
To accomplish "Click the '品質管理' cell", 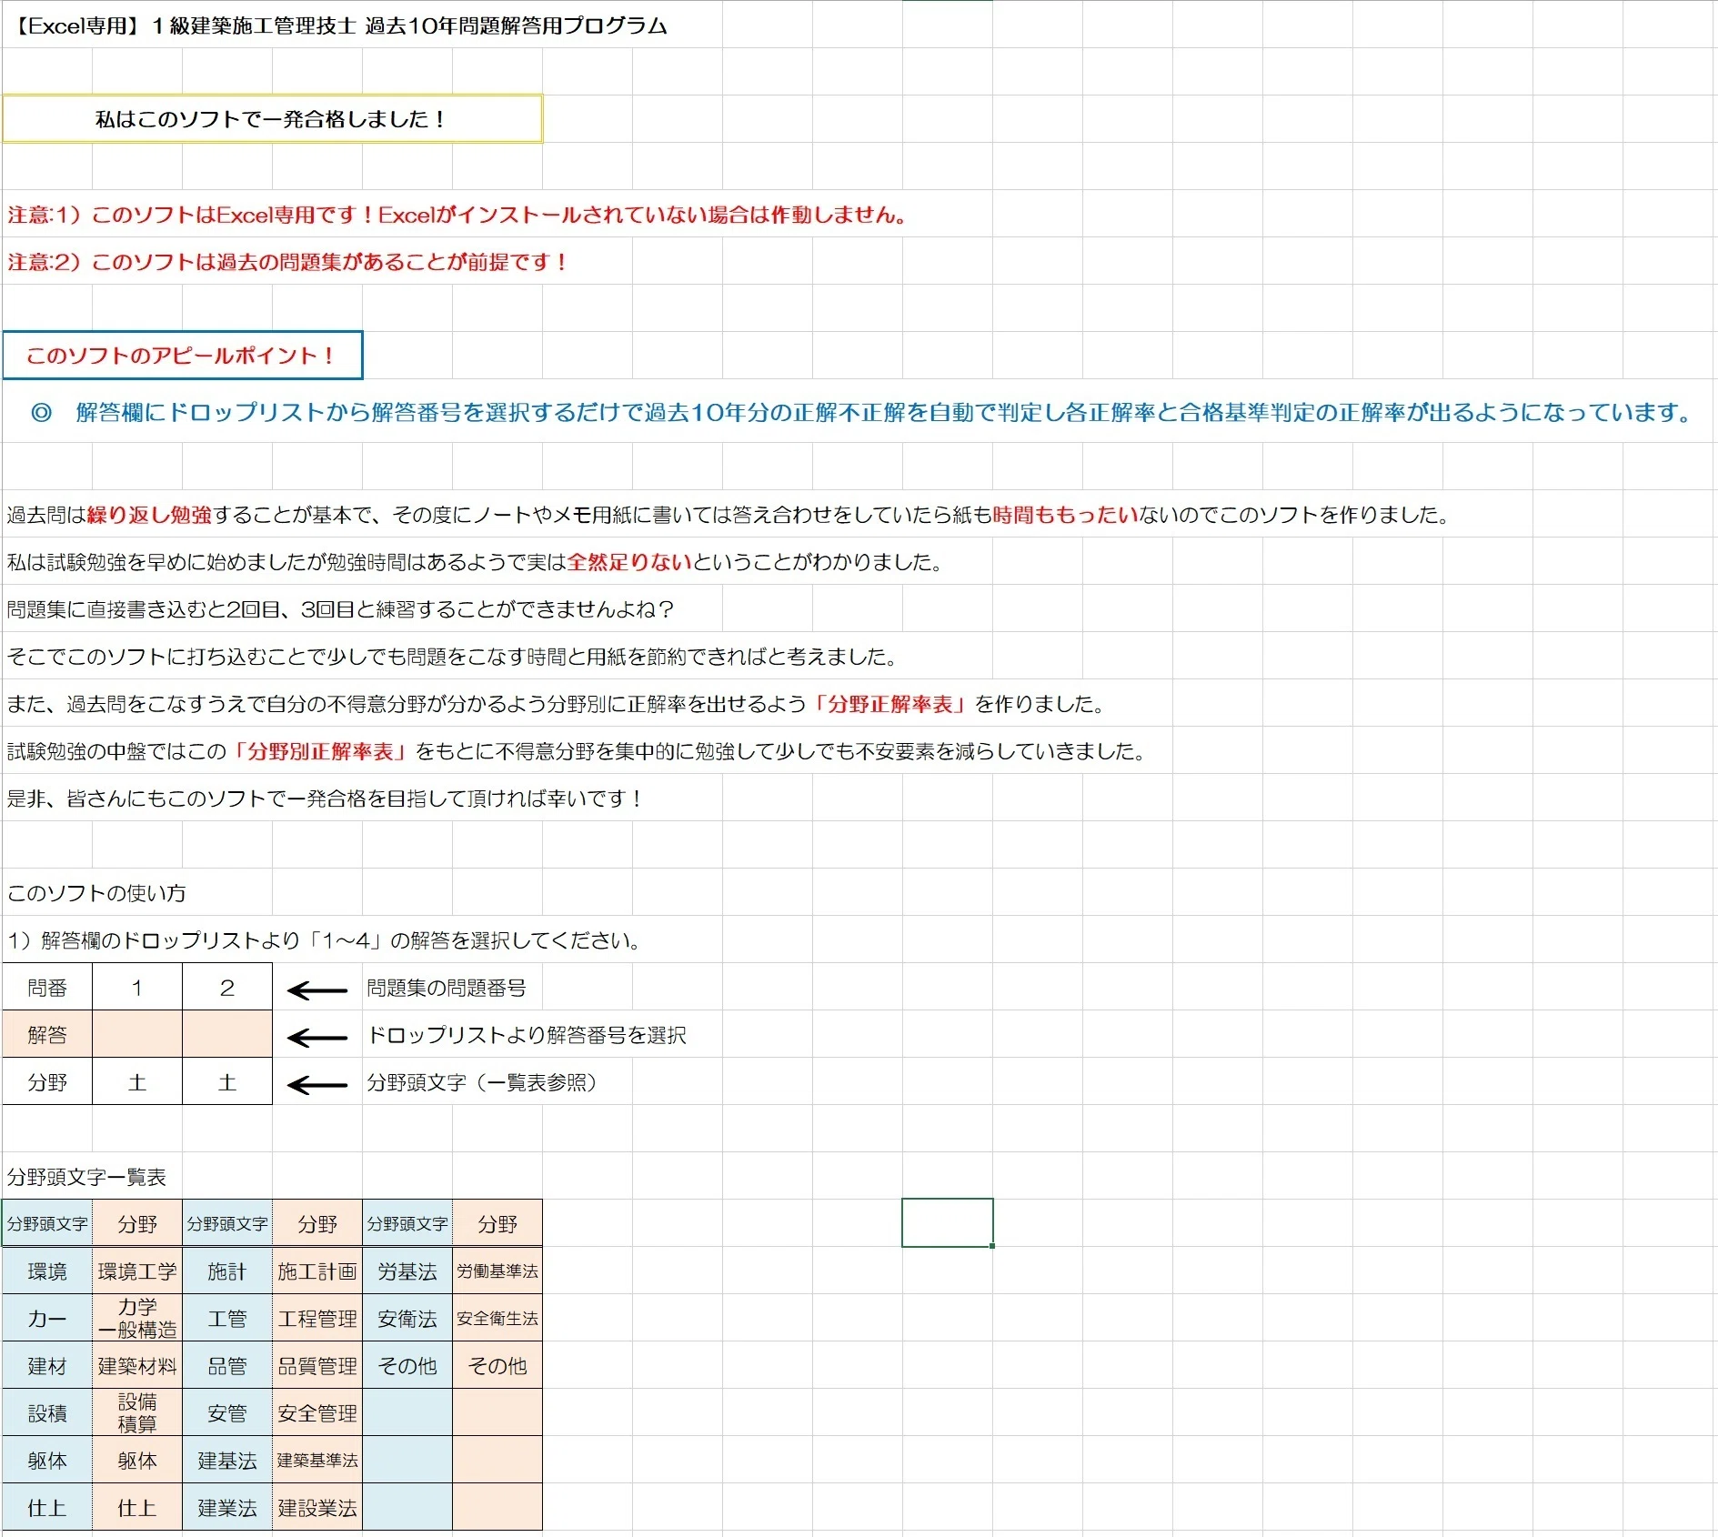I will (x=317, y=1366).
